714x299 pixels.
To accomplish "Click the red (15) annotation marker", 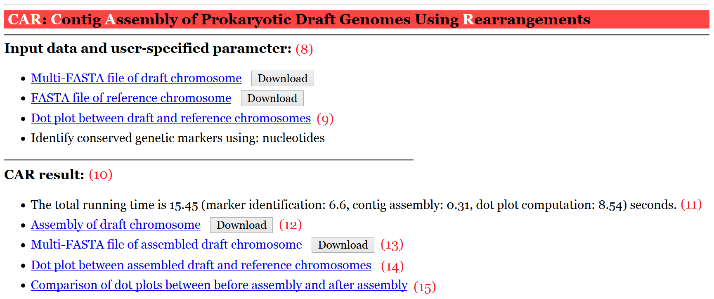I will [x=425, y=287].
